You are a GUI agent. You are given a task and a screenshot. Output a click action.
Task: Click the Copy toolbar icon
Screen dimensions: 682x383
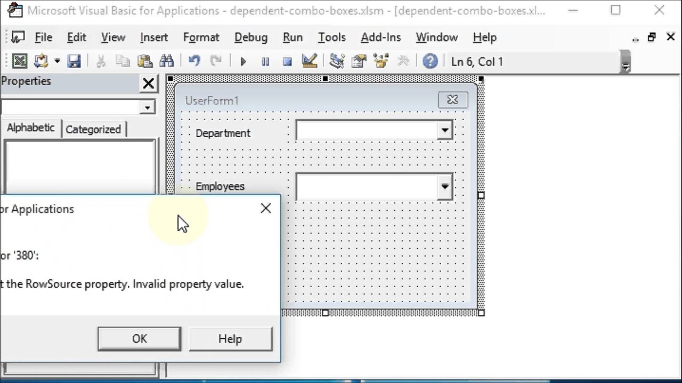click(x=123, y=61)
